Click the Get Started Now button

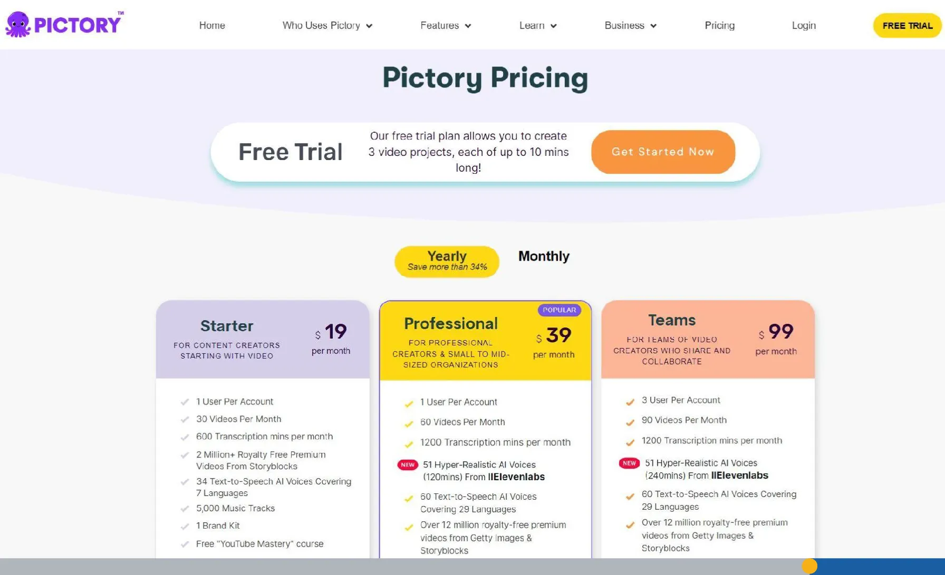[x=663, y=152]
